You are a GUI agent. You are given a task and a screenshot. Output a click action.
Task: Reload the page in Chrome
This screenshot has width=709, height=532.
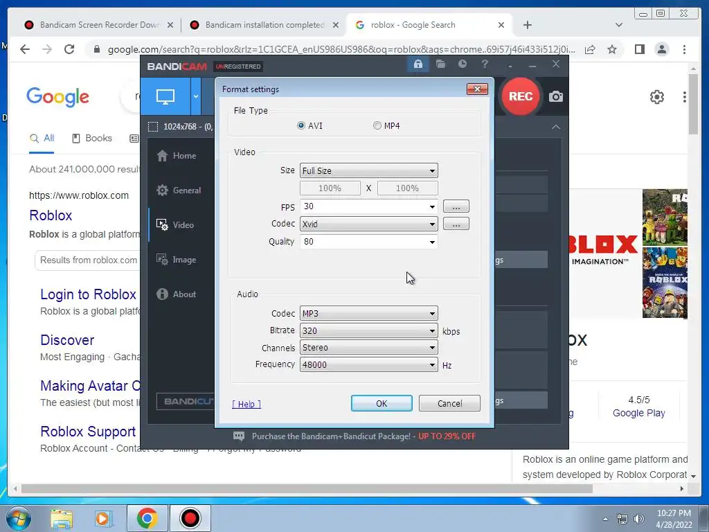click(69, 49)
